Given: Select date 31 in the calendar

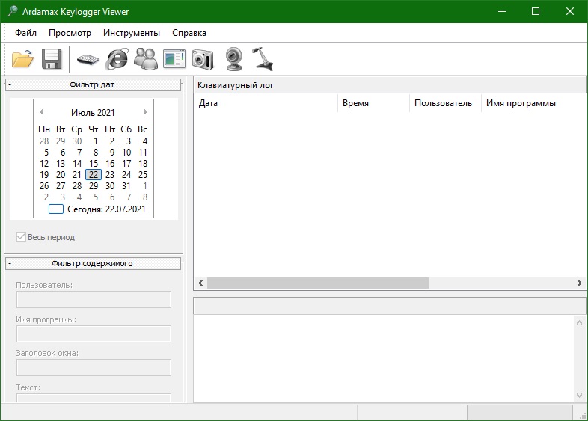Looking at the screenshot, I should pyautogui.click(x=126, y=186).
